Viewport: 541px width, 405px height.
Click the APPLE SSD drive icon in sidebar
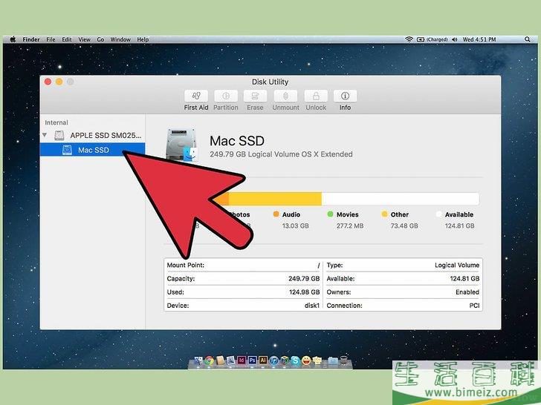[x=59, y=135]
